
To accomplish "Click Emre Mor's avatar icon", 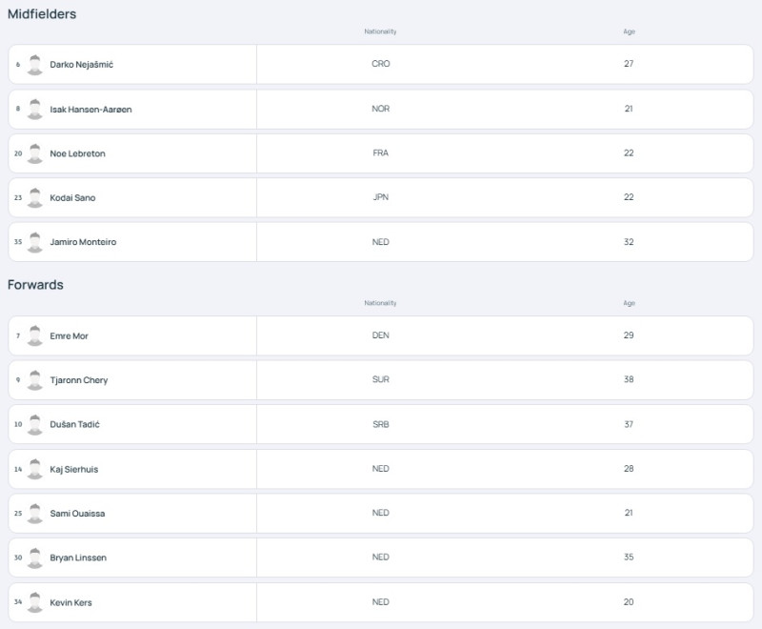I will [34, 335].
